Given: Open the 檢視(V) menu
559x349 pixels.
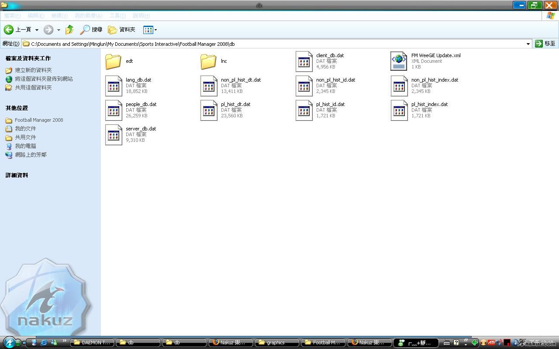Looking at the screenshot, I should click(x=59, y=16).
